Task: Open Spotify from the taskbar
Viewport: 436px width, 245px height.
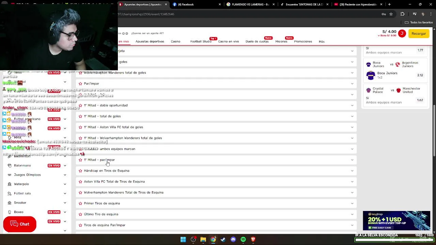Action: 243,240
